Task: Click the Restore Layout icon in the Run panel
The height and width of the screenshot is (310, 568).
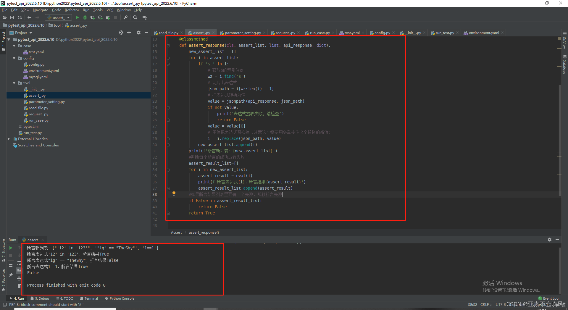Action: click(11, 265)
